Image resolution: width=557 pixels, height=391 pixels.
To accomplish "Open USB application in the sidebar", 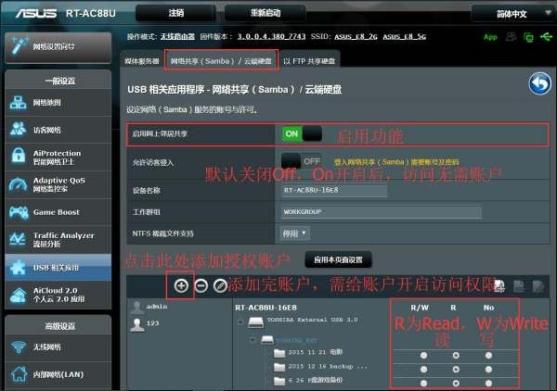I will click(x=58, y=267).
